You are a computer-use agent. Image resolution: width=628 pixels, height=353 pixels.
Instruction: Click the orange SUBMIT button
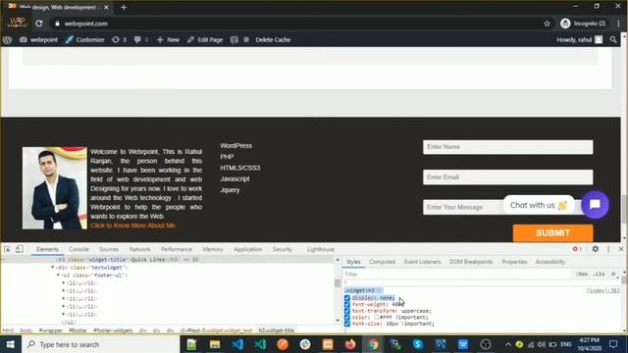click(552, 233)
